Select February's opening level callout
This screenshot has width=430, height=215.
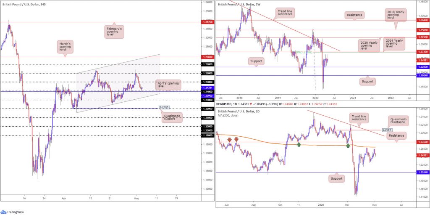click(114, 31)
